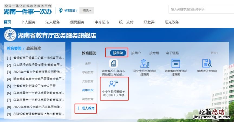Click the 成人高校招生考试 document icon
This screenshot has height=122, width=234.
[113, 63]
